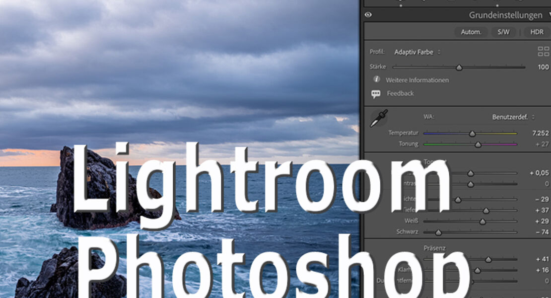
Task: Open the WA Benutzerdef. dropdown
Action: coord(513,117)
